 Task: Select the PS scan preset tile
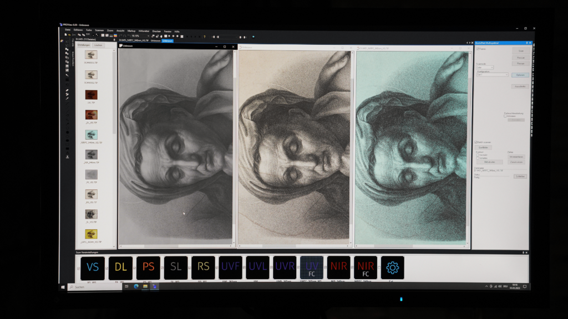pyautogui.click(x=148, y=267)
